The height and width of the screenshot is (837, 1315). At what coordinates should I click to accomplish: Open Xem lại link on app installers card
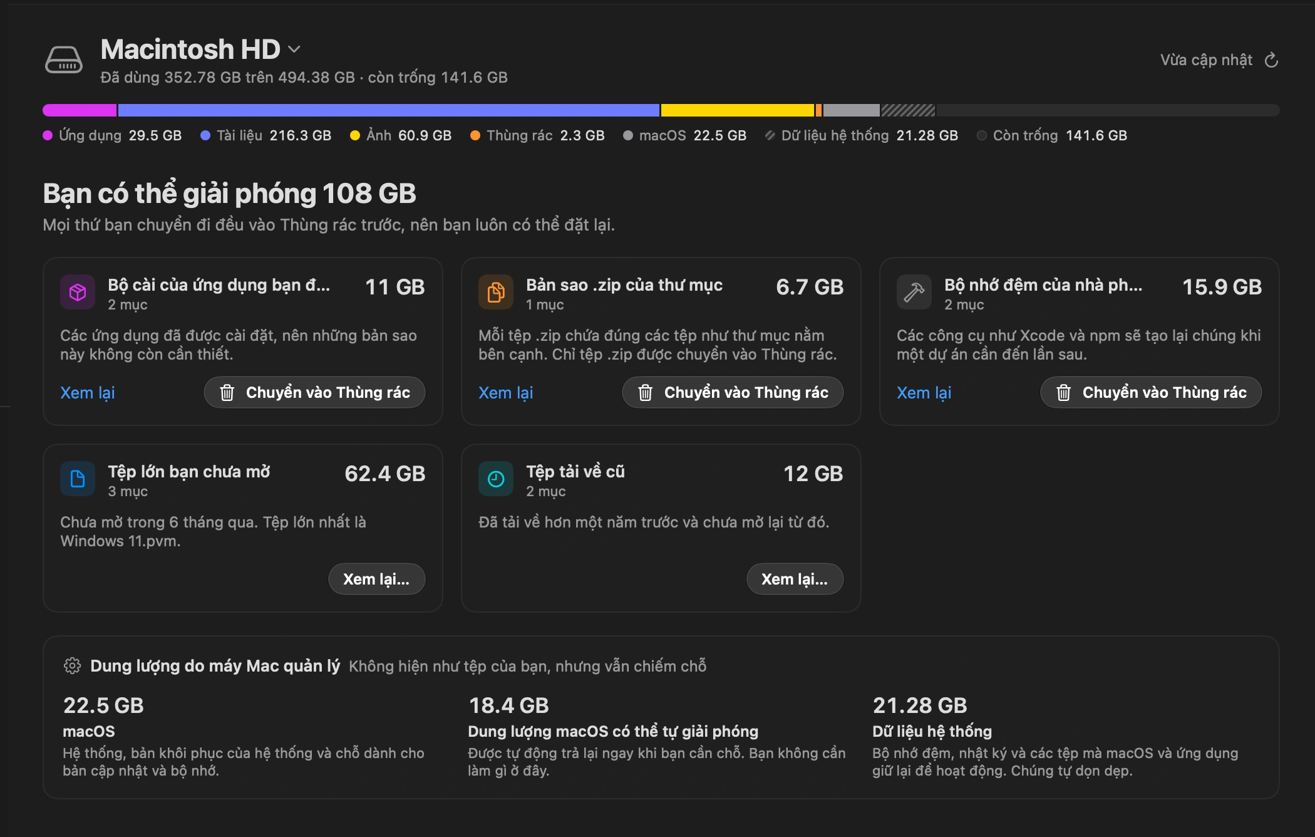click(88, 393)
